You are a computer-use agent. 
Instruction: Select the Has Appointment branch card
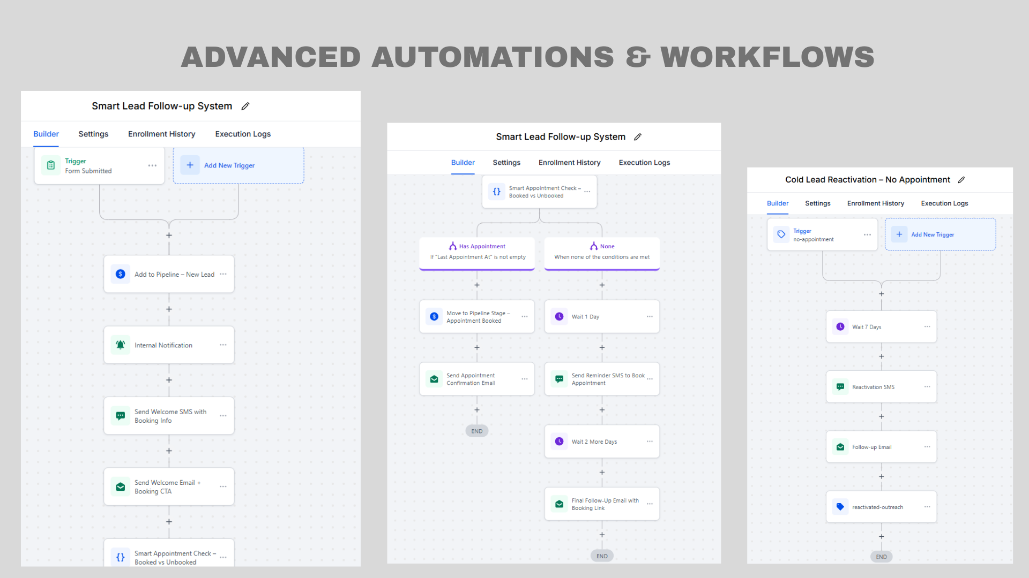477,252
